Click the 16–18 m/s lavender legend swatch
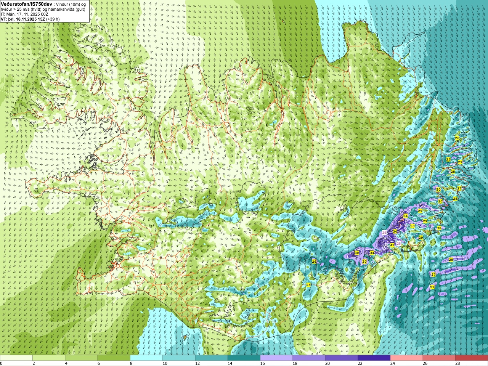Screen dimensions: 488x366 [x=276, y=358]
